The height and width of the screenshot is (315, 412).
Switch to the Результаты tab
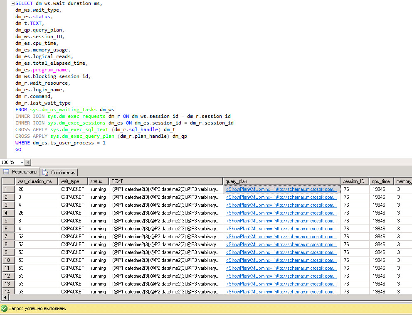coord(24,172)
